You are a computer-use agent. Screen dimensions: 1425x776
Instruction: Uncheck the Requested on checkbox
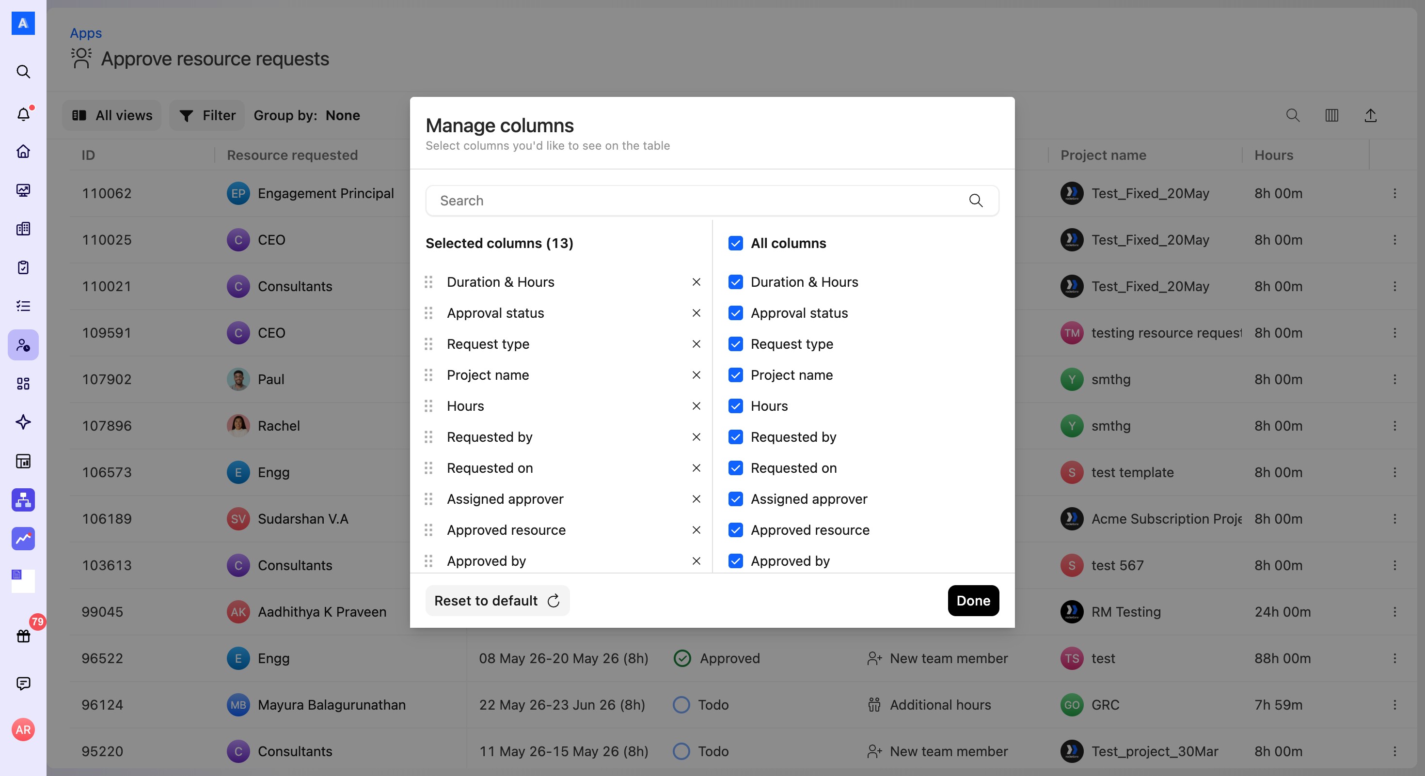pyautogui.click(x=736, y=467)
